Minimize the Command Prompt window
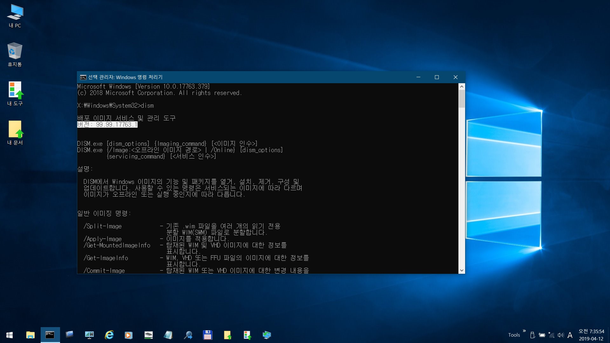 click(x=418, y=77)
